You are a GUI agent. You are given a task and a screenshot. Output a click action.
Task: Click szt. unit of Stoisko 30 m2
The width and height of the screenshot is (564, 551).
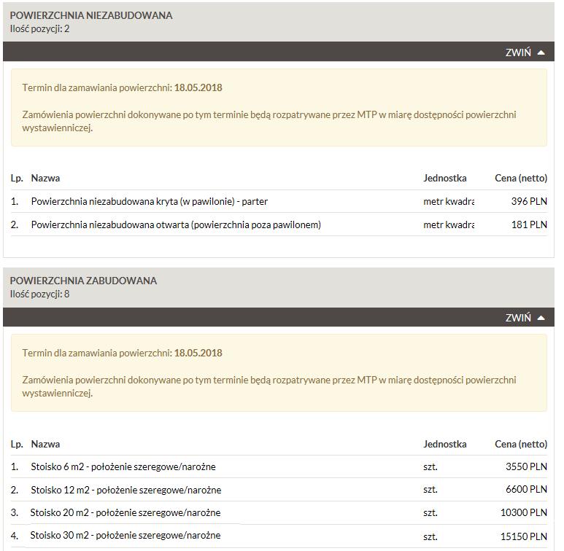[430, 536]
